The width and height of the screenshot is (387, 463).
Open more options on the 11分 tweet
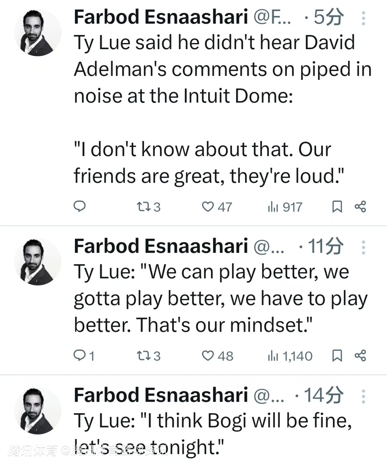363,247
